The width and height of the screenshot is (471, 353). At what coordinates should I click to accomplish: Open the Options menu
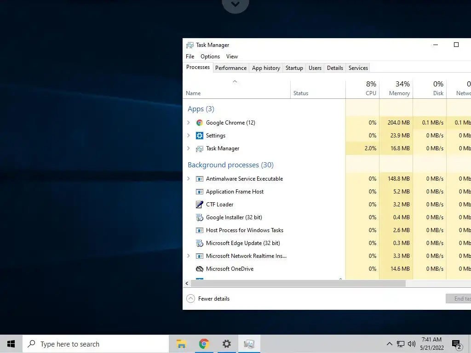210,57
